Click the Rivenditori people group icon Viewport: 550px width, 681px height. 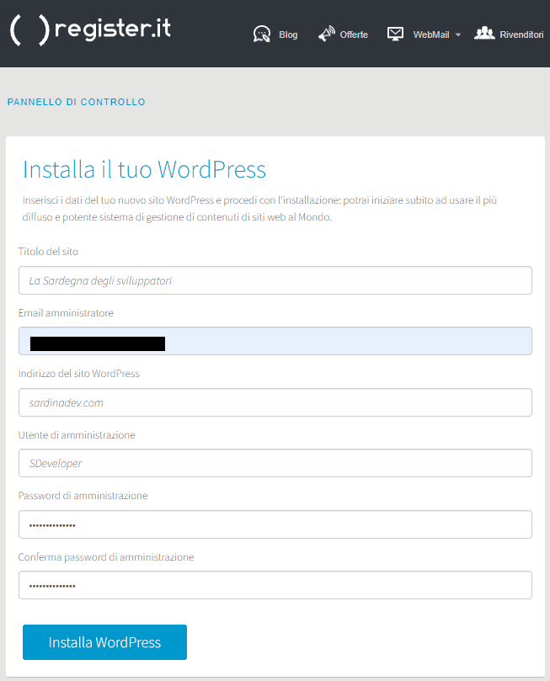(484, 34)
